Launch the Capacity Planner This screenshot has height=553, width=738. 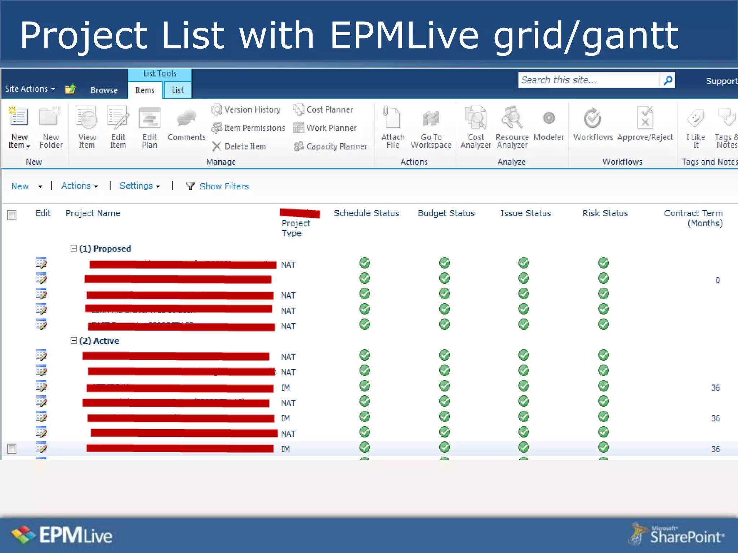[330, 146]
